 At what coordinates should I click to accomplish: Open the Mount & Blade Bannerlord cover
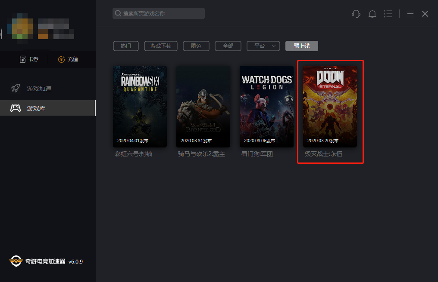point(203,107)
